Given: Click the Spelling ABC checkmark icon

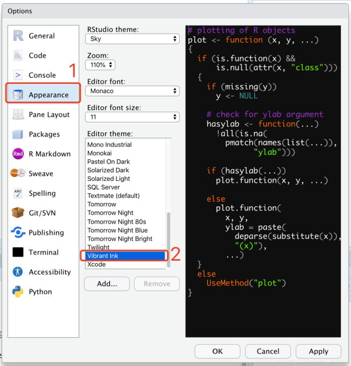Looking at the screenshot, I should [x=18, y=193].
